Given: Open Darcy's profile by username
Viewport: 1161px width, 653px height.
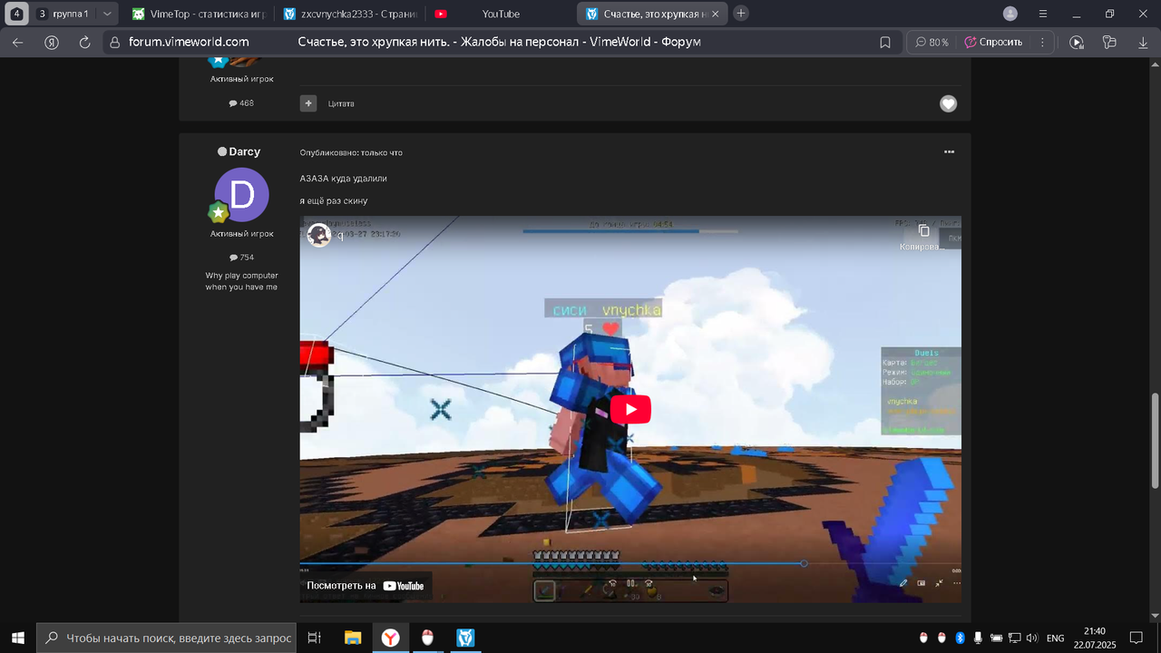Looking at the screenshot, I should (x=244, y=151).
